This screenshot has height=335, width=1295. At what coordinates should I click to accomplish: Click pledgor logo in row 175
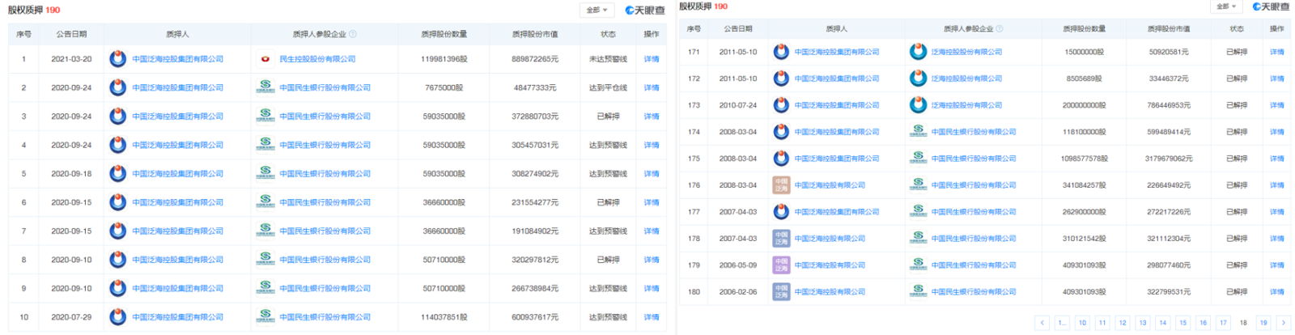[781, 159]
